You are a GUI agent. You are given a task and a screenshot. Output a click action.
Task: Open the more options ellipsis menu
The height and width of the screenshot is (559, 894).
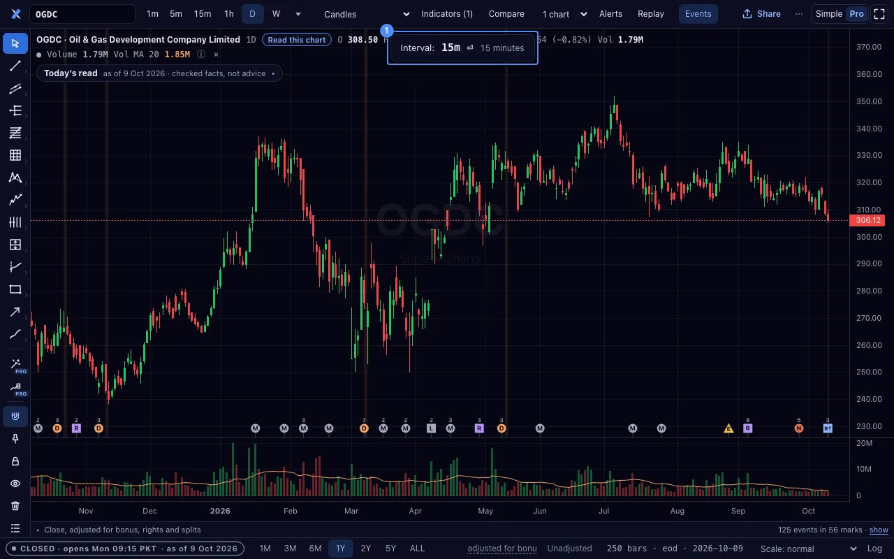click(799, 14)
